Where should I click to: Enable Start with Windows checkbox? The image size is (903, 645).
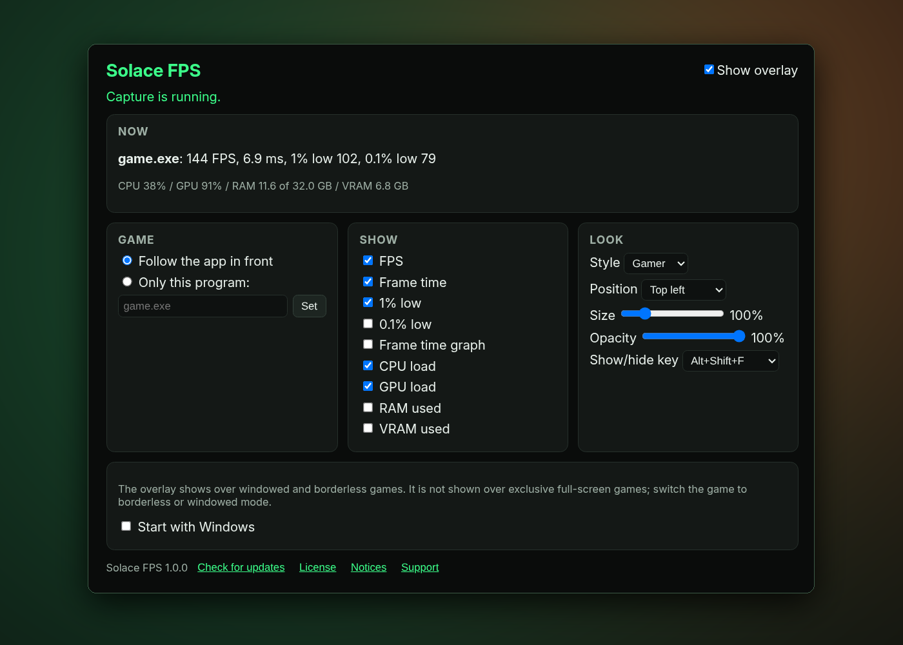tap(126, 526)
